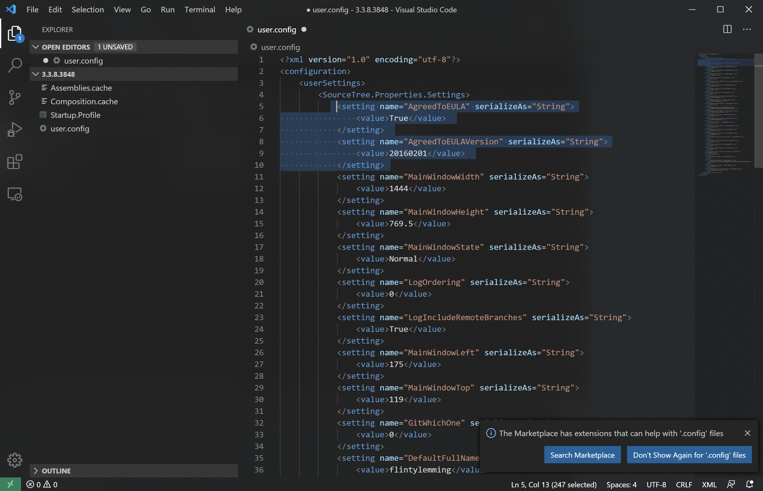The width and height of the screenshot is (763, 491).
Task: Click Don't Show Again for .config files
Action: point(689,455)
